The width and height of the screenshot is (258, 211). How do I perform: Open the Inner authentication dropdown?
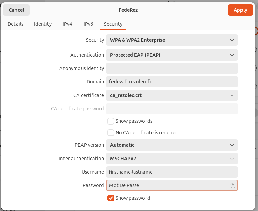[172, 159]
